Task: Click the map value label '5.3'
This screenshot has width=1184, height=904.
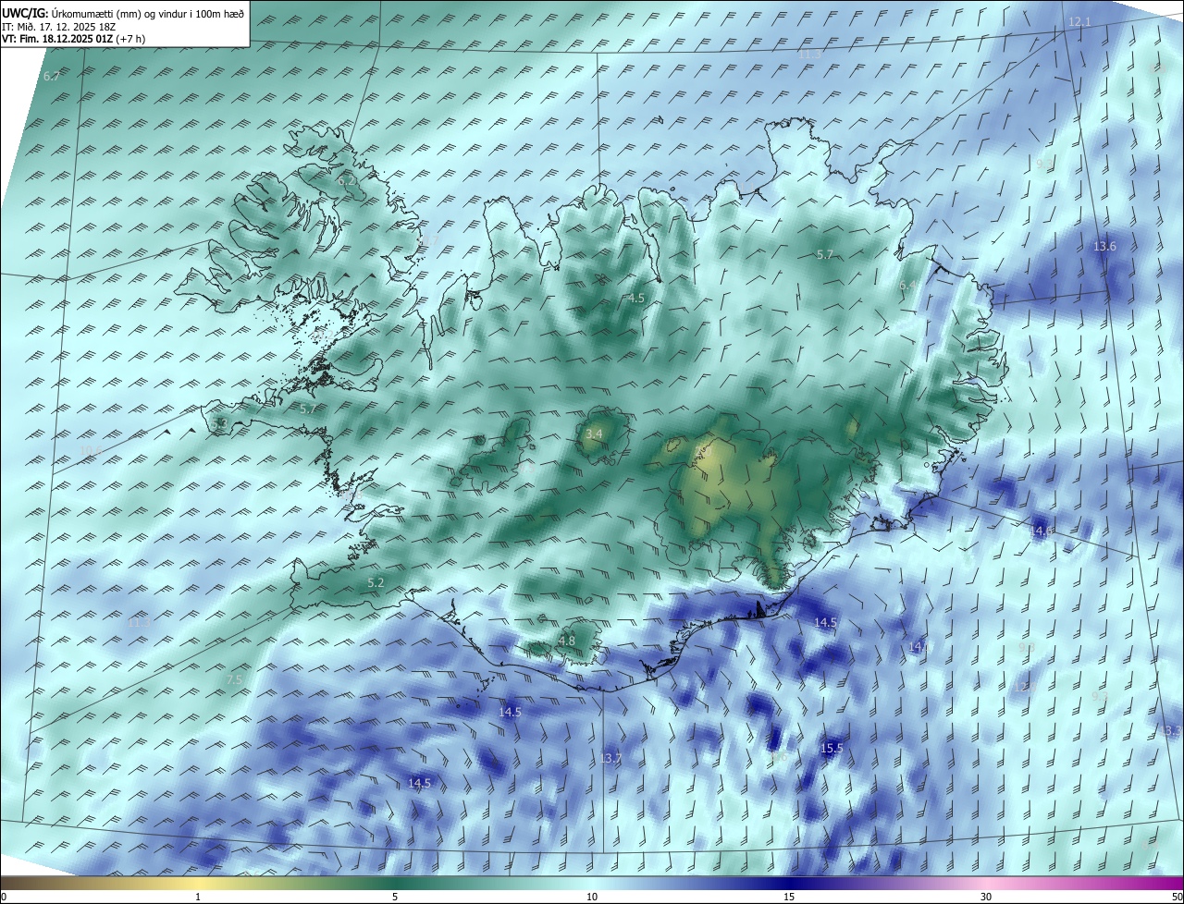Action: (219, 423)
